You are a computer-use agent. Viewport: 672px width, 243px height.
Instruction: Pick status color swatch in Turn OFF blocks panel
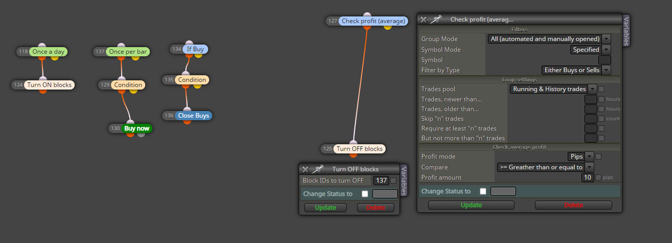point(385,194)
